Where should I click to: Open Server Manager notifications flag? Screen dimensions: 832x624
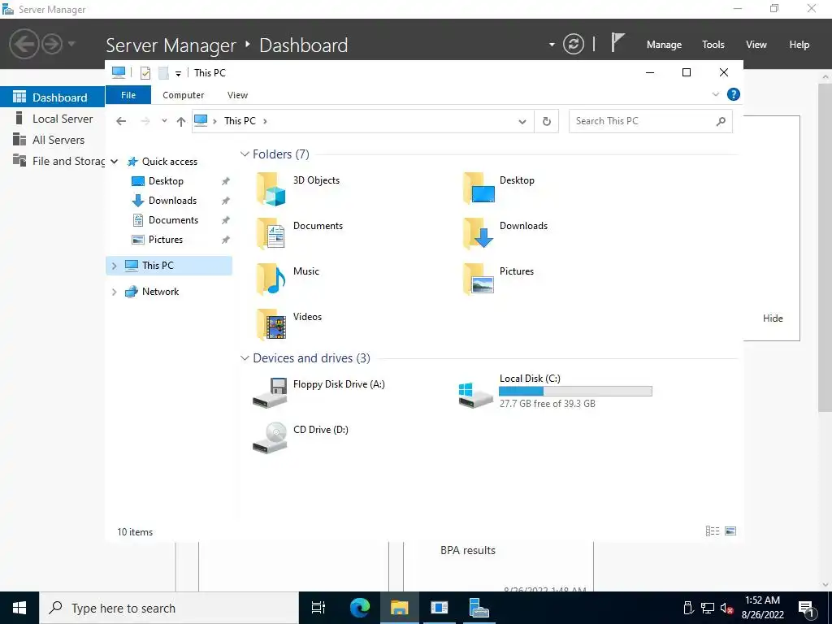(x=617, y=42)
